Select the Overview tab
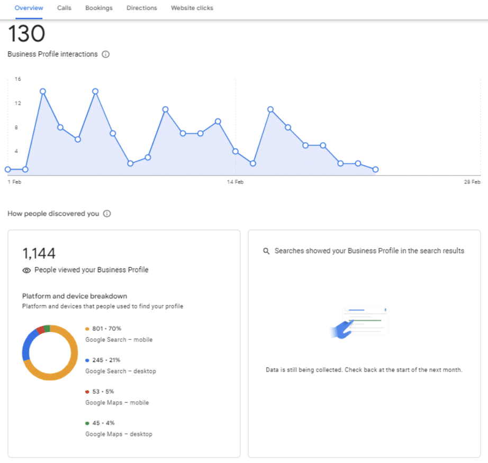This screenshot has height=463, width=488. [29, 8]
